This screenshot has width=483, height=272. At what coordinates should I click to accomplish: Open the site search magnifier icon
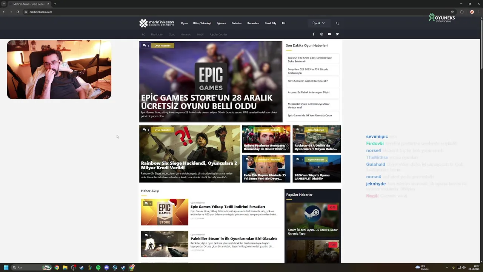coord(337,23)
